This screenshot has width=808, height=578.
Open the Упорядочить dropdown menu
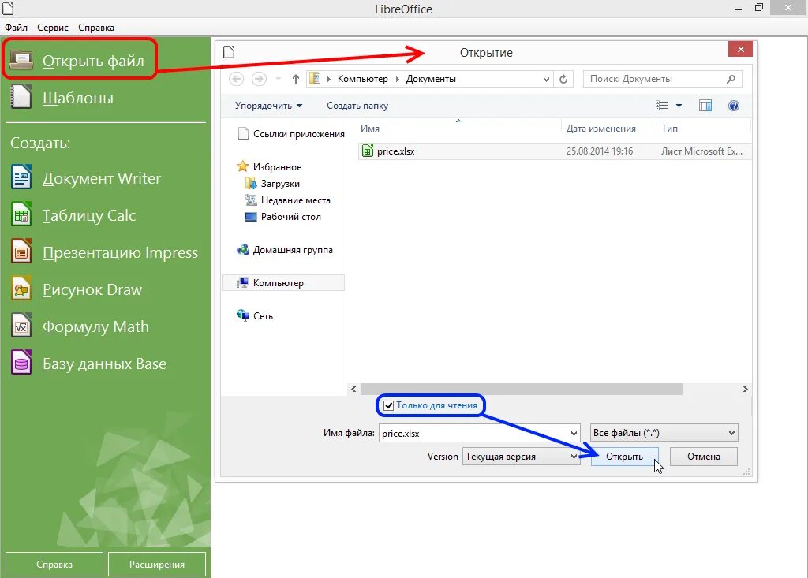[x=268, y=106]
